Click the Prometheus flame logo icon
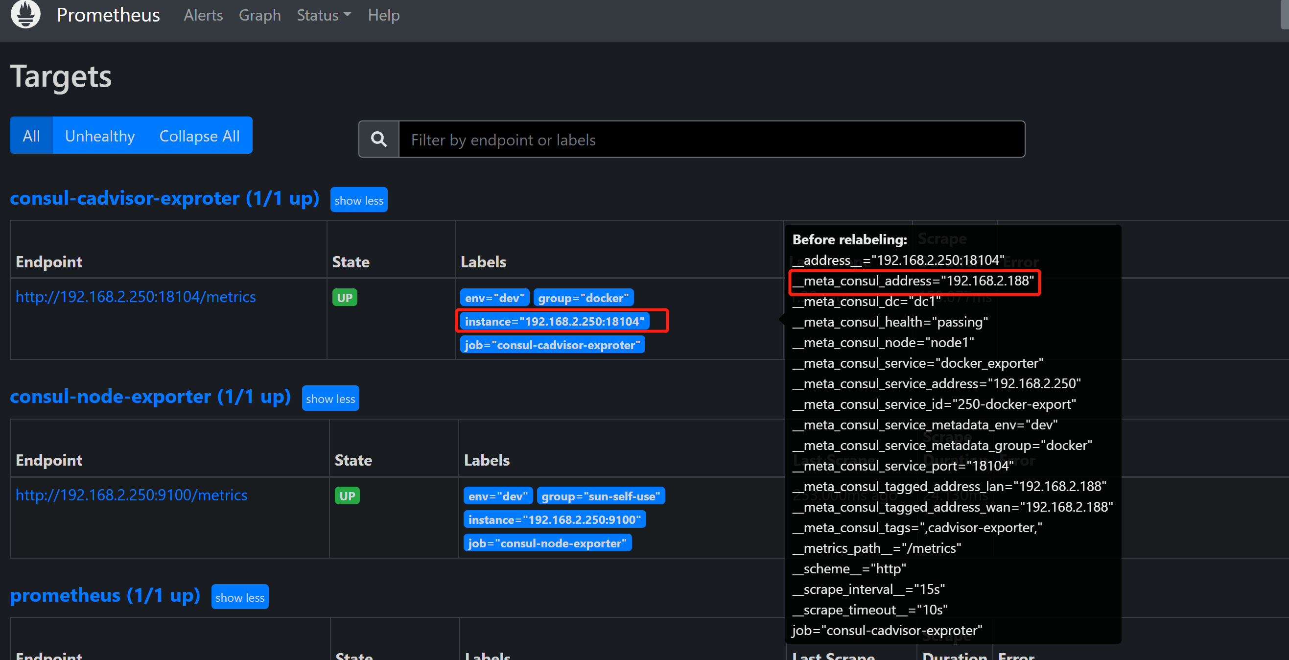This screenshot has height=660, width=1289. coord(25,14)
